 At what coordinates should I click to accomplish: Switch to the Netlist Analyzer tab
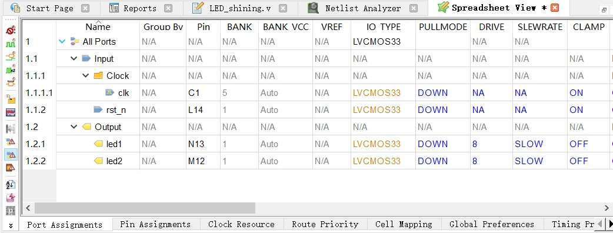[x=362, y=8]
